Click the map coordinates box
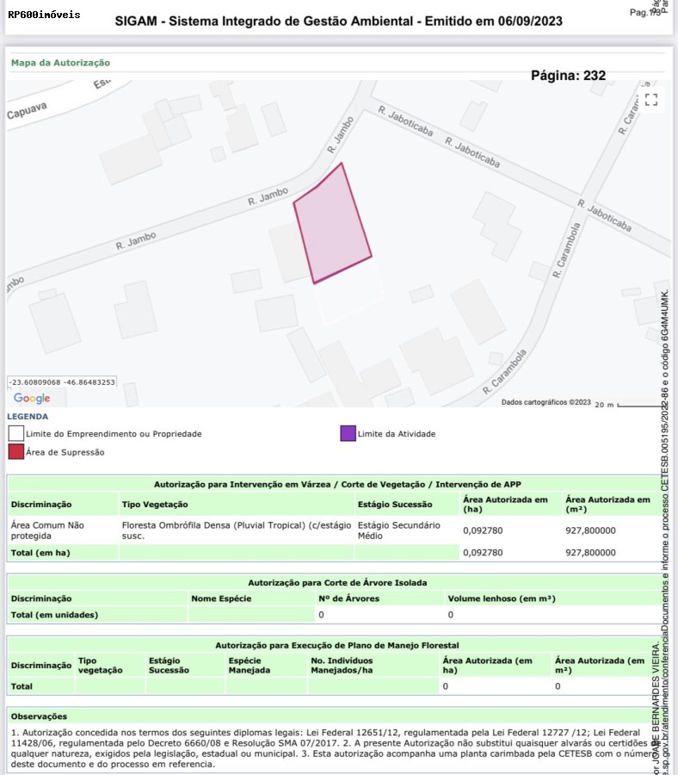 pos(61,381)
